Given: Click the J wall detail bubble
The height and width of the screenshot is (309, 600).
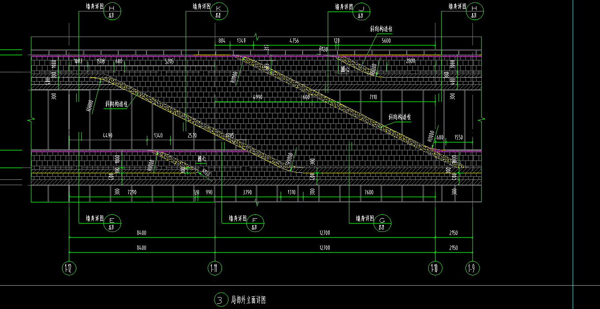Looking at the screenshot, I should pyautogui.click(x=361, y=12).
